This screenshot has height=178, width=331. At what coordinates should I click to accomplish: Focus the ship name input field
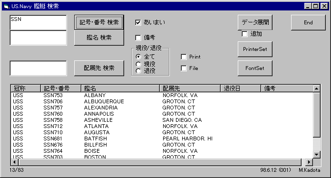(38, 38)
